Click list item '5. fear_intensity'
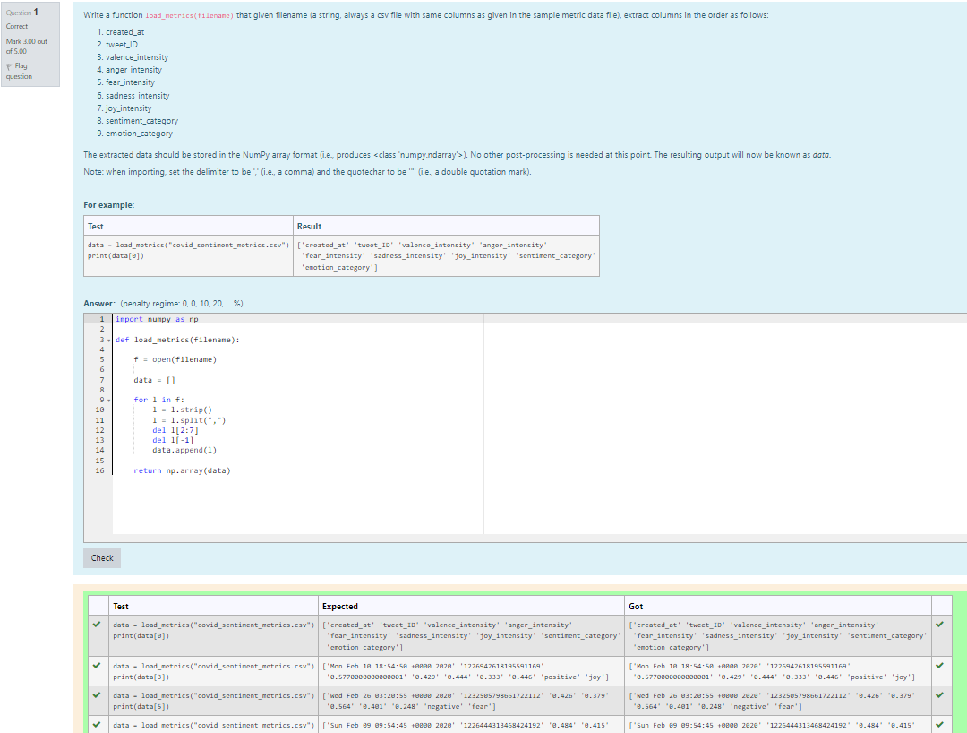This screenshot has width=967, height=733. point(126,82)
